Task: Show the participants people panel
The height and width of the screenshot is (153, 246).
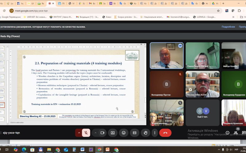Action: (x=236, y=133)
